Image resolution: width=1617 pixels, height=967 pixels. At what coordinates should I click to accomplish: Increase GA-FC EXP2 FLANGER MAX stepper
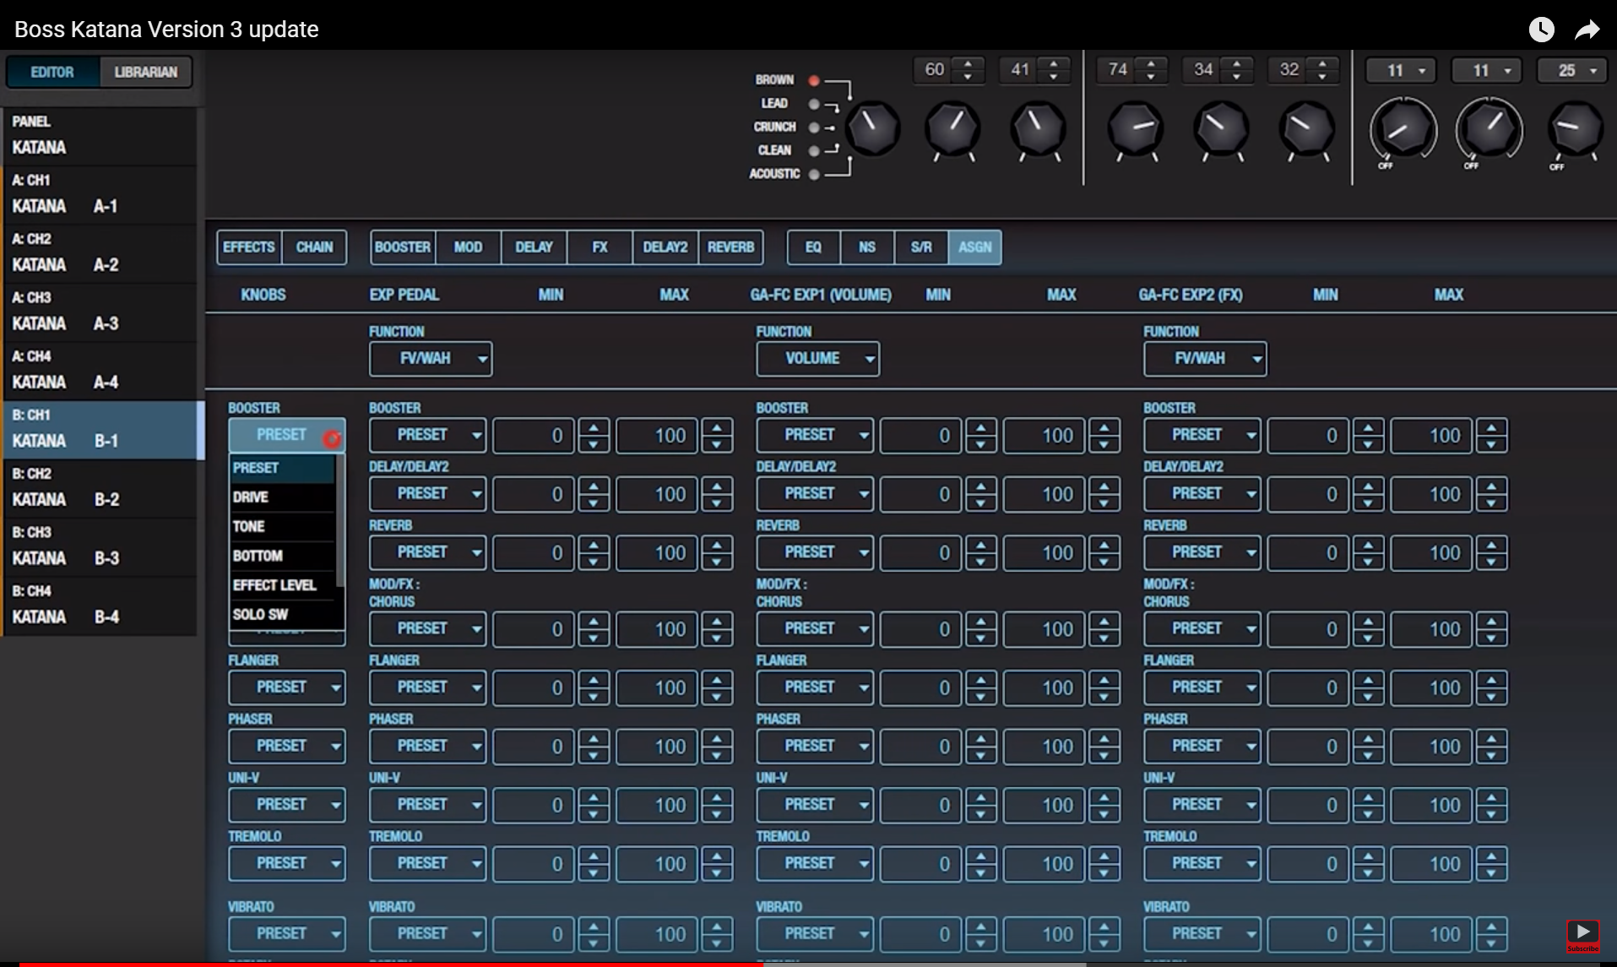(x=1491, y=680)
